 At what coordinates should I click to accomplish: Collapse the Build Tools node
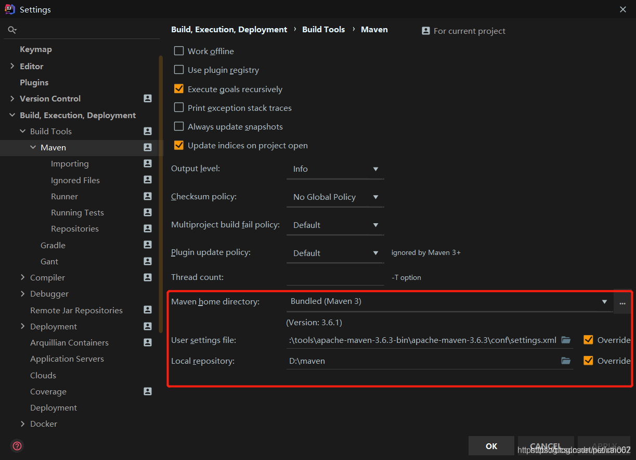23,131
